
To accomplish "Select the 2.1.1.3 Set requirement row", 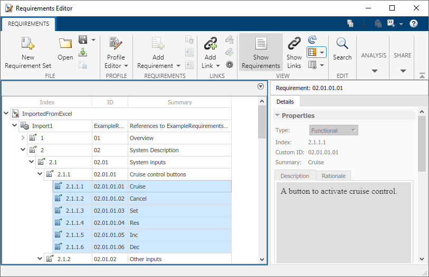I will pyautogui.click(x=142, y=211).
